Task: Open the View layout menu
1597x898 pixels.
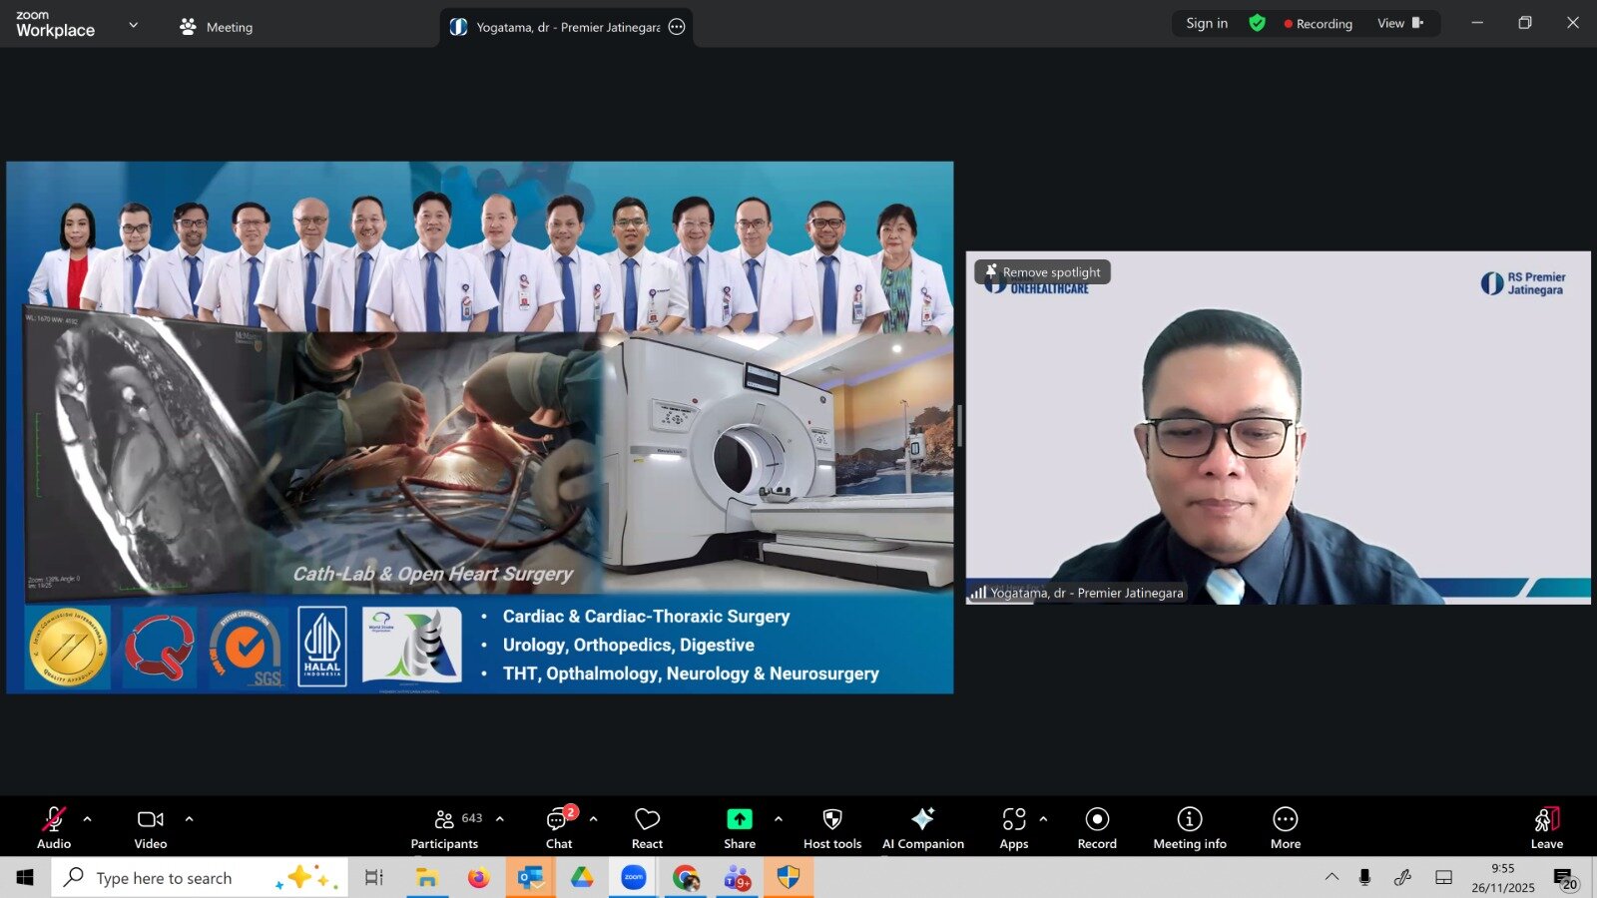Action: (x=1399, y=23)
